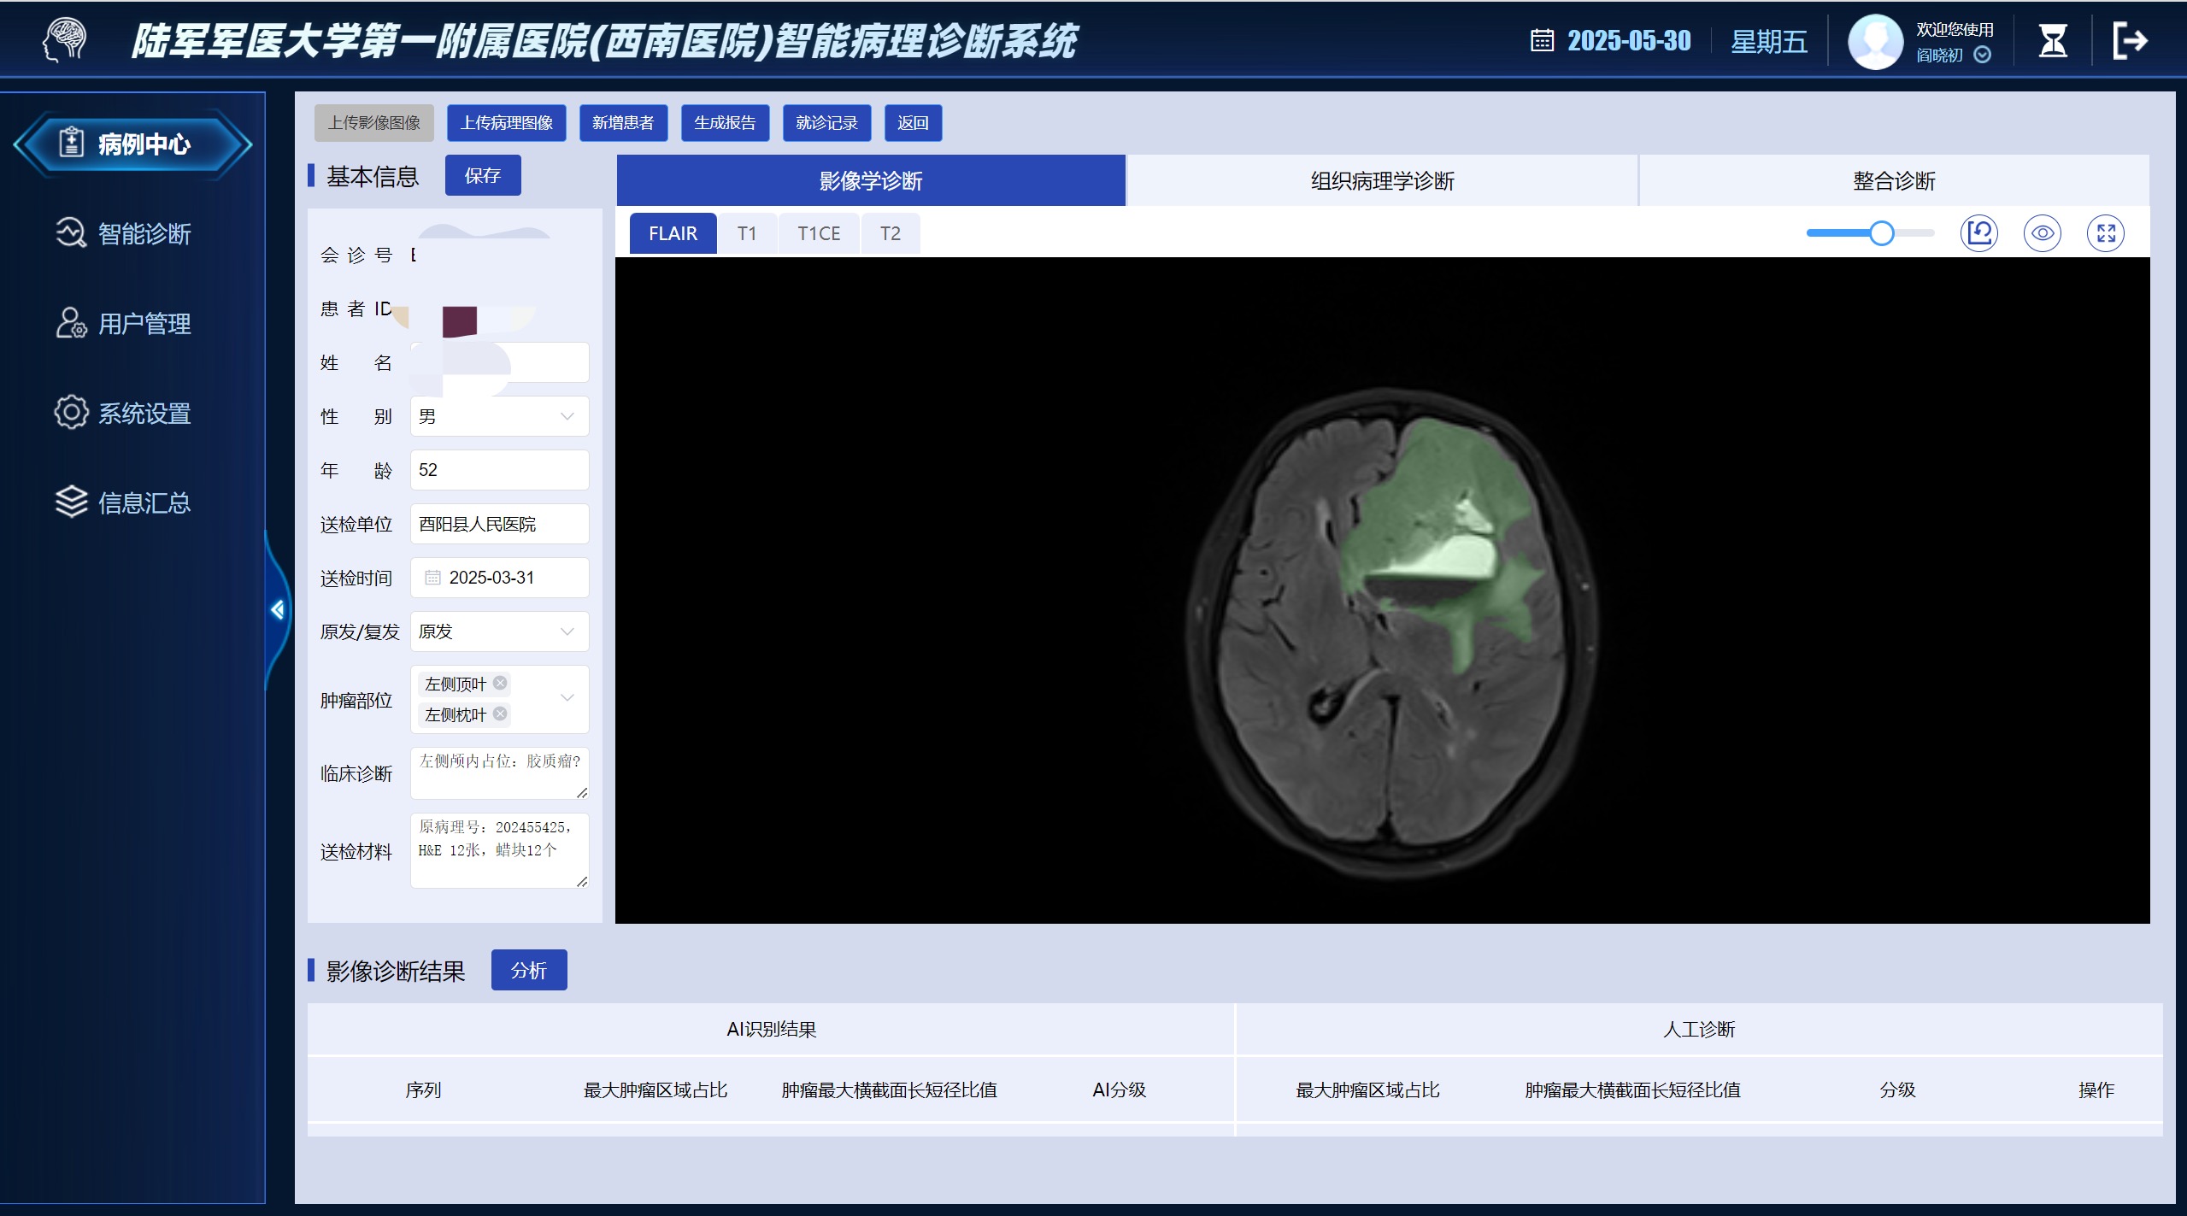Switch to the 组织病理学诊断 tab
The height and width of the screenshot is (1216, 2187).
click(x=1382, y=180)
